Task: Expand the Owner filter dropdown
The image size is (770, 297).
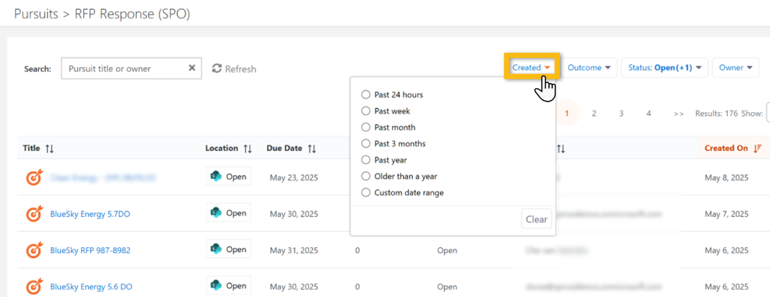Action: (x=735, y=68)
